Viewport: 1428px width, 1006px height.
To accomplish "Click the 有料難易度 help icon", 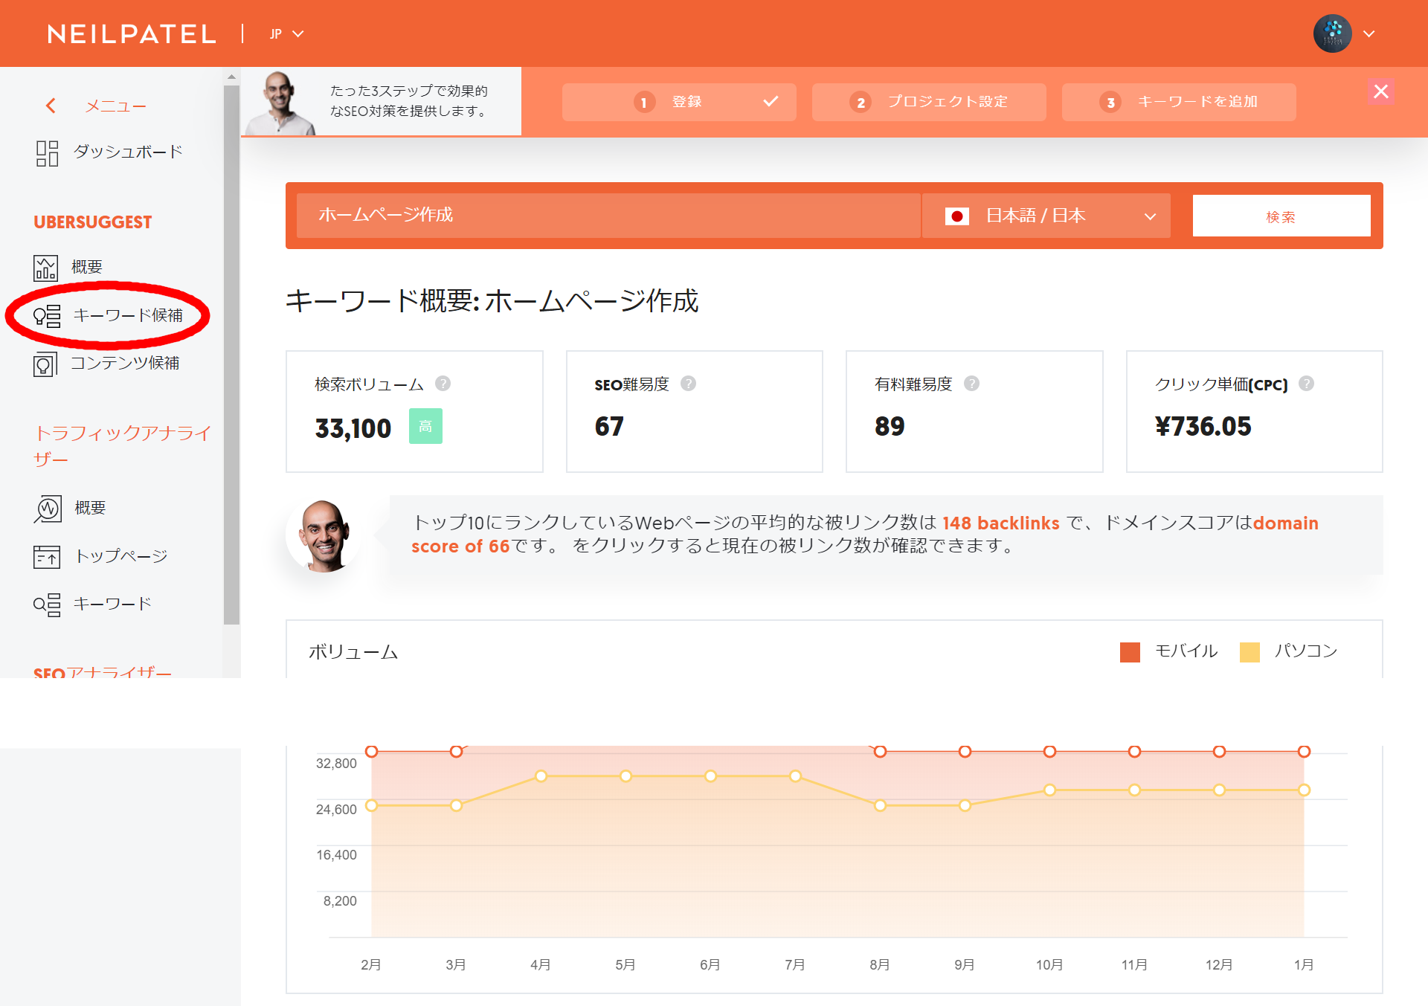I will 971,384.
